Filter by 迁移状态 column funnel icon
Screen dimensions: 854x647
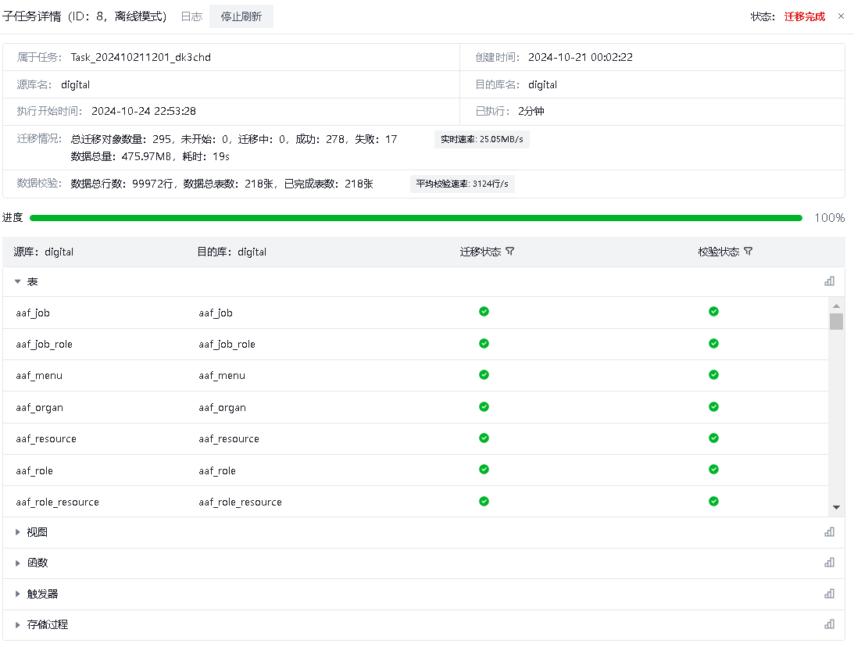509,252
